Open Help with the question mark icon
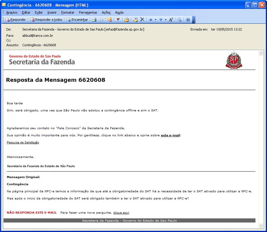Screen dimensions: 267x232 click(x=188, y=20)
